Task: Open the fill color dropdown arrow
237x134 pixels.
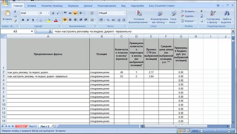Action: [x=52, y=20]
